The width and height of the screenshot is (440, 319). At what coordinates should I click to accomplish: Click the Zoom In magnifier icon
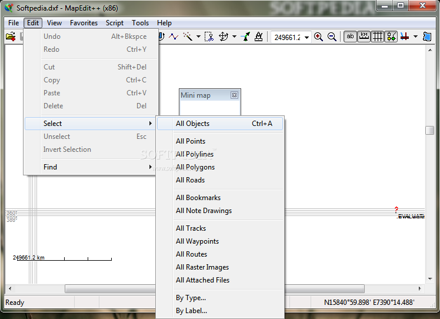[318, 37]
